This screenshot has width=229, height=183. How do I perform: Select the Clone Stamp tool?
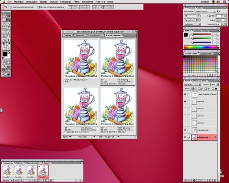tap(4, 36)
